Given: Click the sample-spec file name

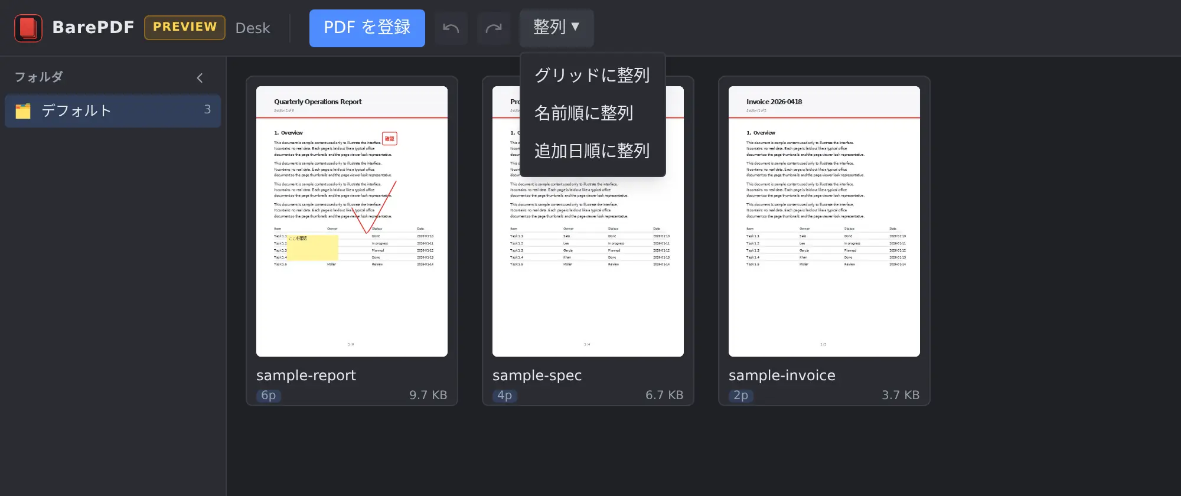Looking at the screenshot, I should [x=537, y=376].
